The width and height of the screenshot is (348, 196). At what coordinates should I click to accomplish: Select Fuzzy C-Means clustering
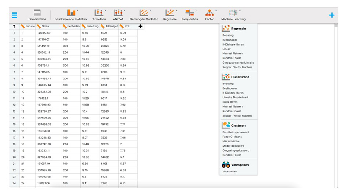tap(232, 137)
